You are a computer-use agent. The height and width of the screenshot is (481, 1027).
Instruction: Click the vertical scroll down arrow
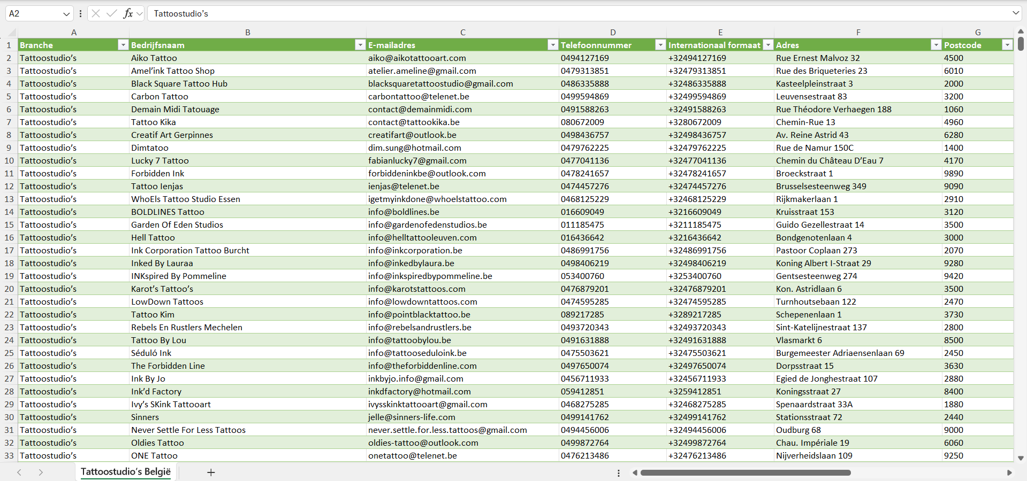coord(1021,458)
